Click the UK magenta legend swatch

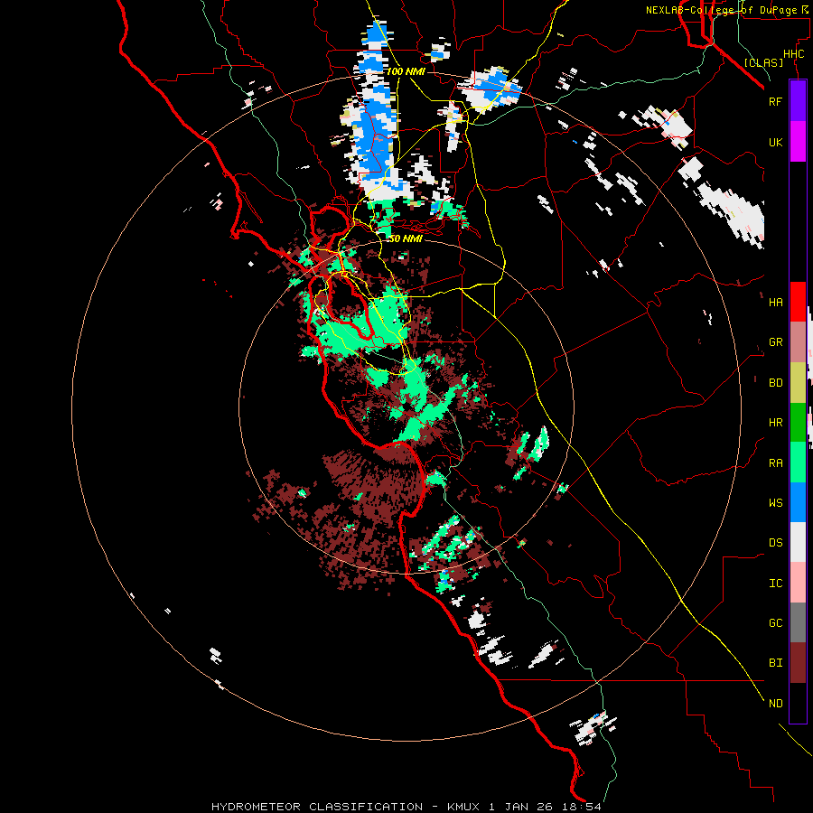(798, 142)
